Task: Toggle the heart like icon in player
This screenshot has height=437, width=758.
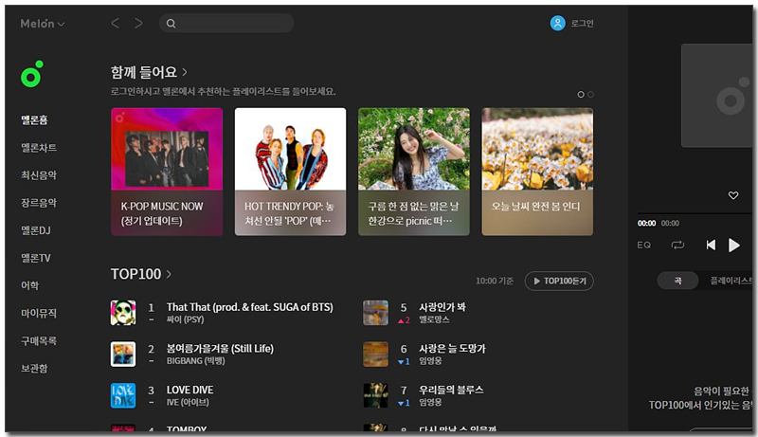Action: [733, 195]
